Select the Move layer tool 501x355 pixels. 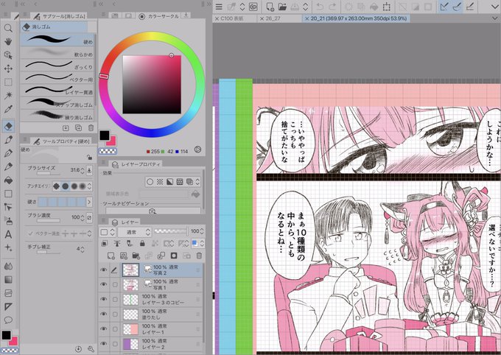[8, 68]
